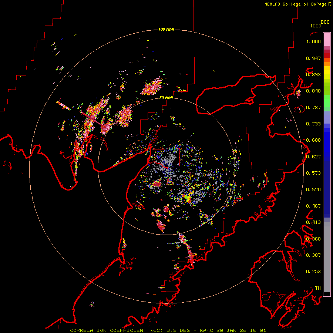
Task: Click the light periwinkle color bar segment
Action: [x=327, y=117]
